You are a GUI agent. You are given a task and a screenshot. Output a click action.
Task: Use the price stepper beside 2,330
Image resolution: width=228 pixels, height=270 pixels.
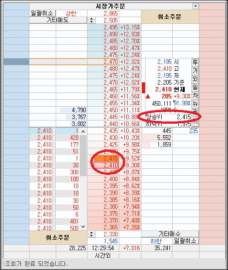click(x=91, y=234)
